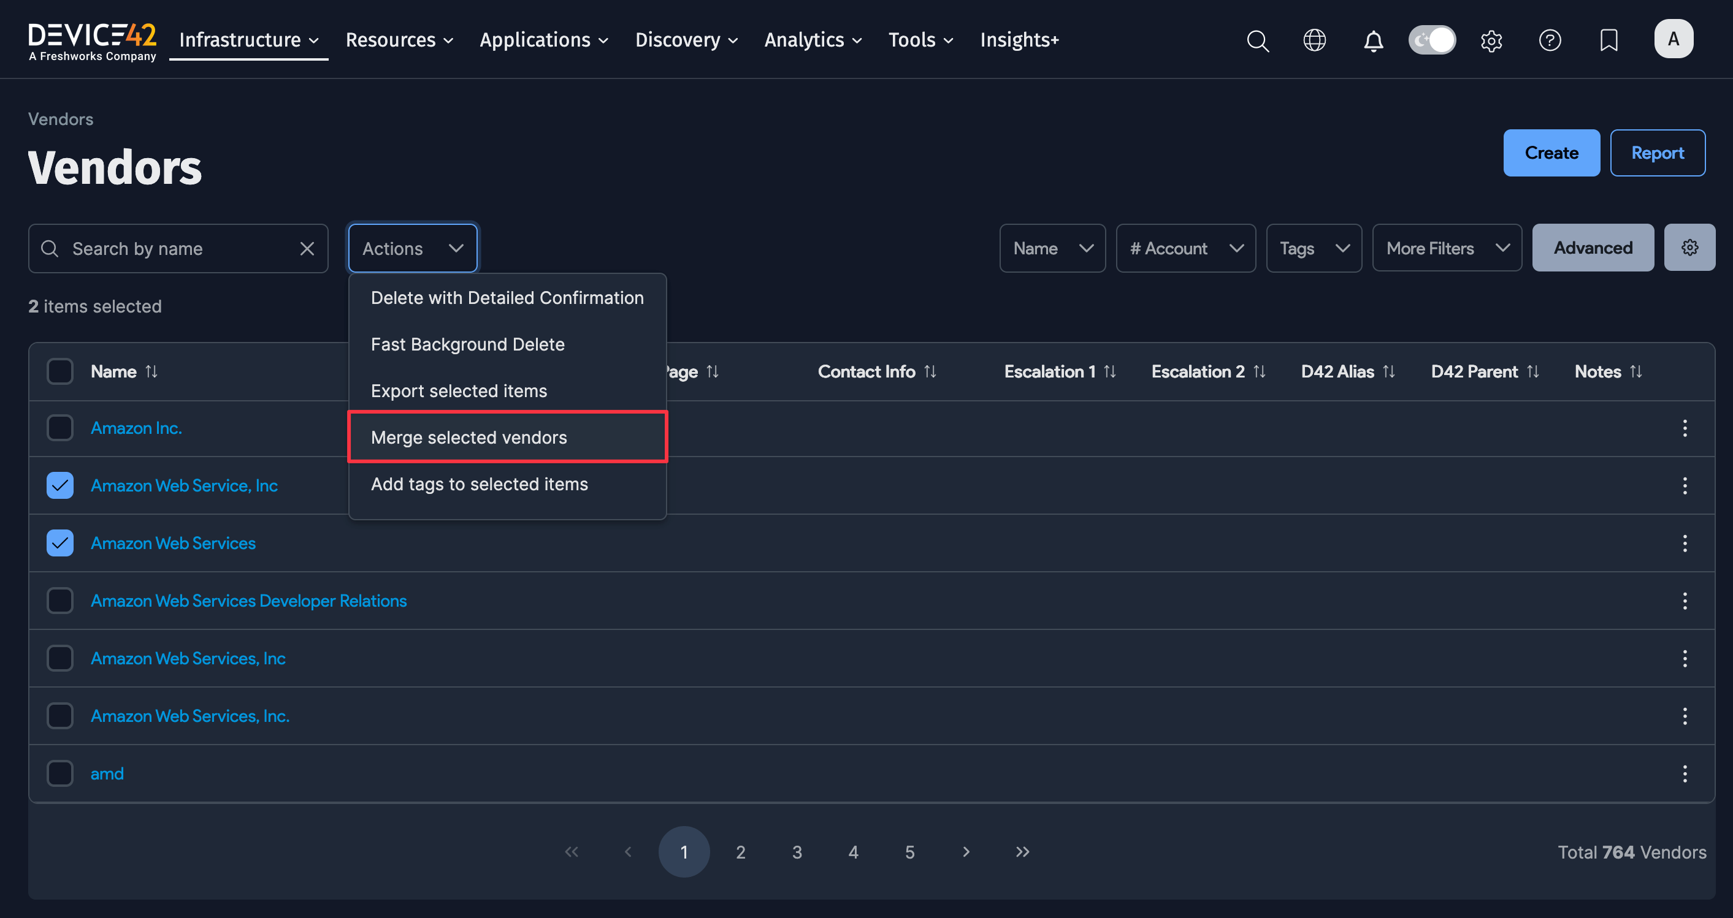Click the Create button
This screenshot has height=918, width=1733.
(1551, 153)
